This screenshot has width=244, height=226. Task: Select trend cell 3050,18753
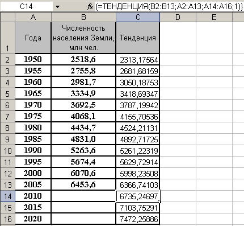coord(138,83)
